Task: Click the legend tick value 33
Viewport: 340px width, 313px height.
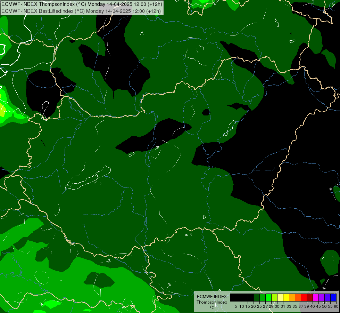Action: (289, 306)
